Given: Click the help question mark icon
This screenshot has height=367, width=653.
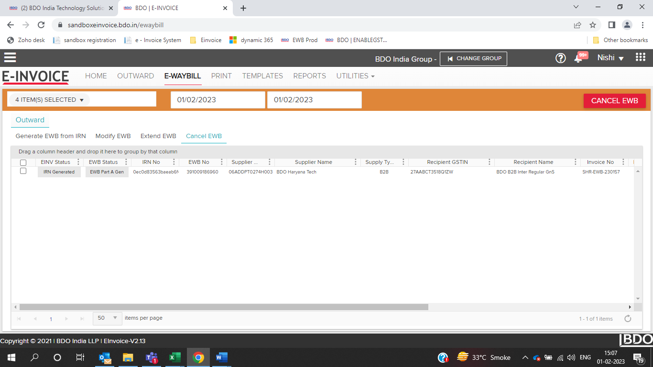Looking at the screenshot, I should point(560,58).
